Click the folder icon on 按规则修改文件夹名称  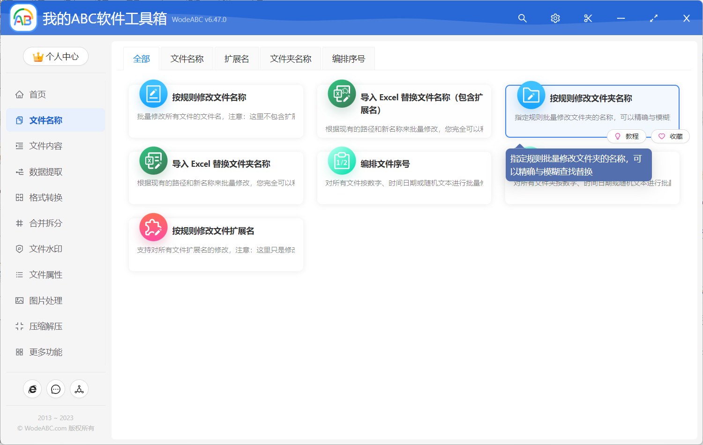tap(530, 94)
